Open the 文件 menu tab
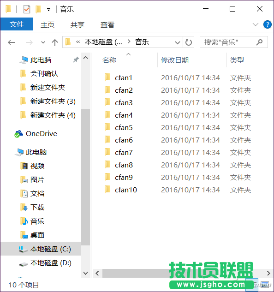Image resolution: width=274 pixels, height=292 pixels. tap(17, 24)
